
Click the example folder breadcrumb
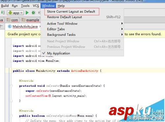click(x=30, y=20)
